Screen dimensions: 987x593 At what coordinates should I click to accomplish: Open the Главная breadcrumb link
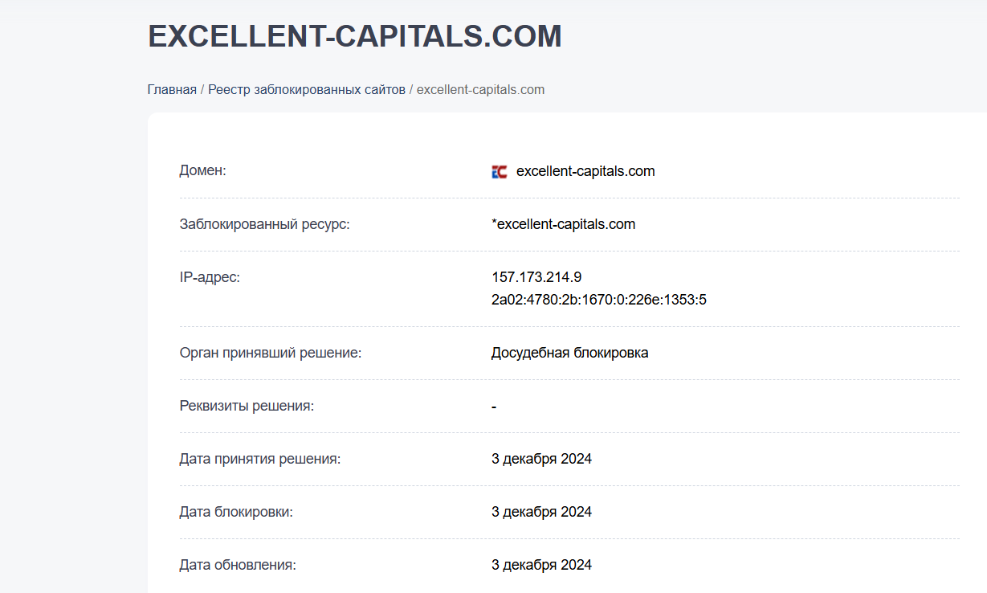(x=171, y=89)
